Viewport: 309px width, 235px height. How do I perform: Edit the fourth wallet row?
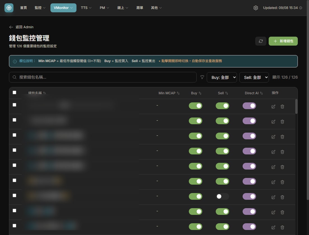pyautogui.click(x=273, y=152)
